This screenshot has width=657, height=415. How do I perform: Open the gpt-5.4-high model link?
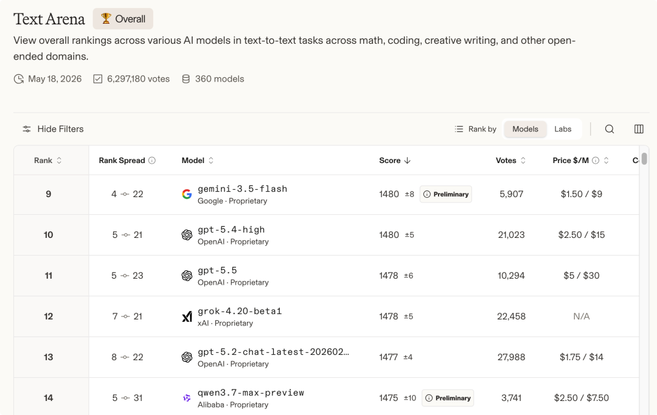click(231, 230)
